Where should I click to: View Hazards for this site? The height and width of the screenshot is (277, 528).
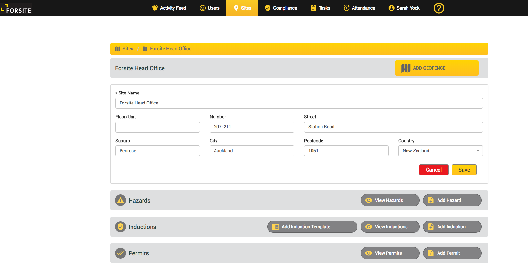390,200
